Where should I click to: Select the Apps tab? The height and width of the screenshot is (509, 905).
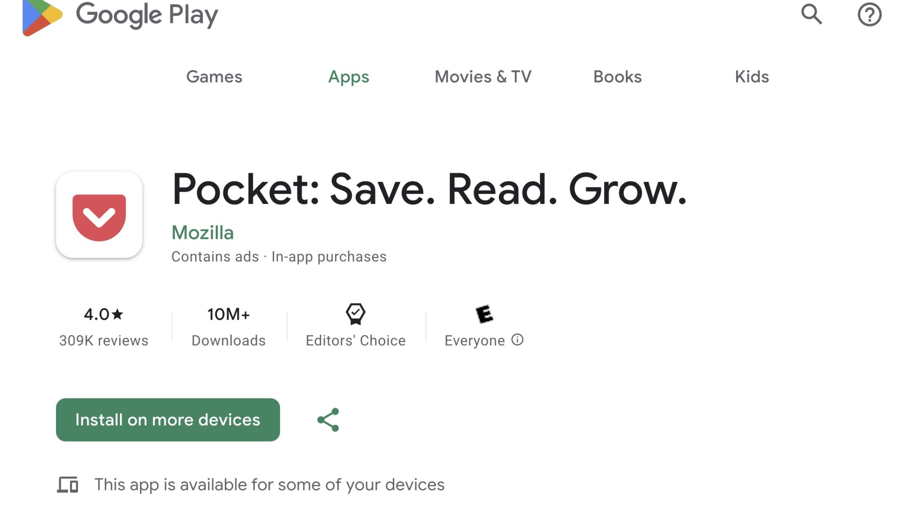(349, 77)
